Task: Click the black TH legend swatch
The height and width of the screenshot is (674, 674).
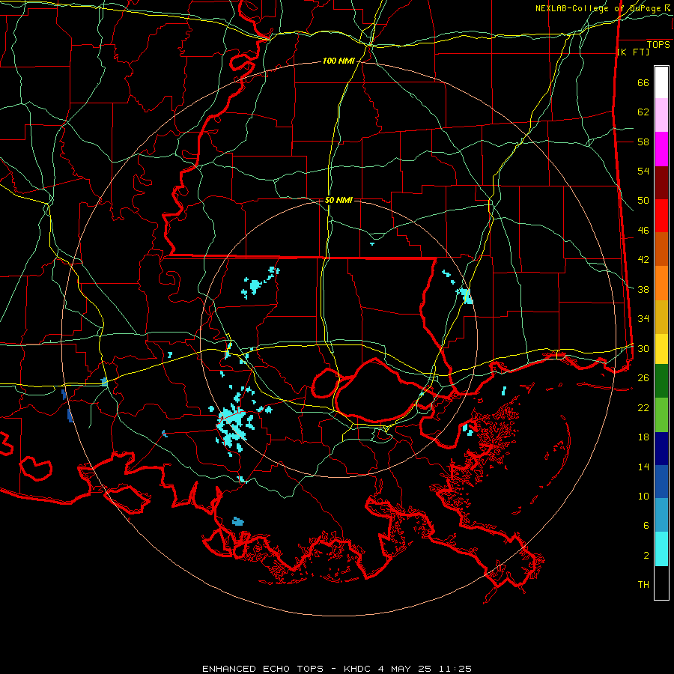Action: 661,583
